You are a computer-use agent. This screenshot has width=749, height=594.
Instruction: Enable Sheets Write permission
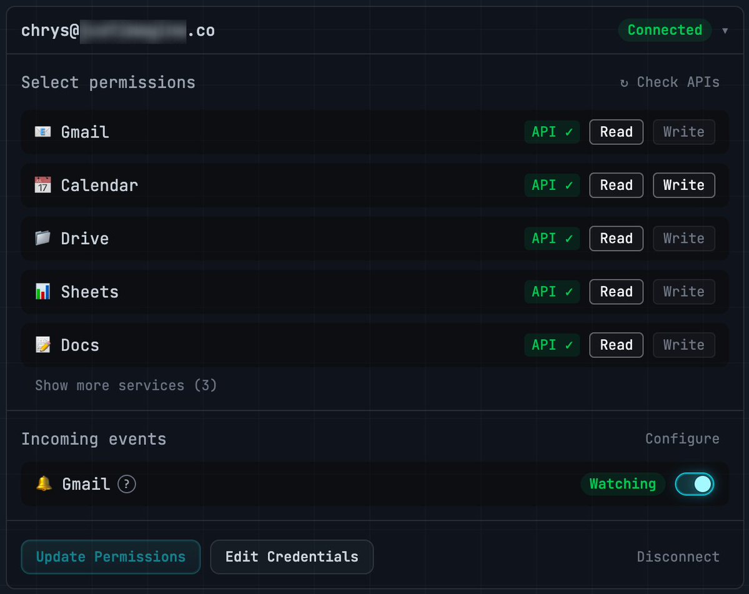pyautogui.click(x=683, y=291)
